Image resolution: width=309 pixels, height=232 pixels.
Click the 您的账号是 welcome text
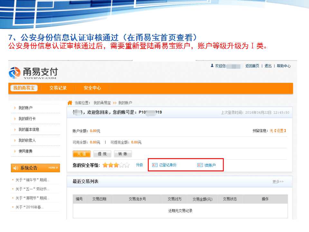click(x=117, y=112)
